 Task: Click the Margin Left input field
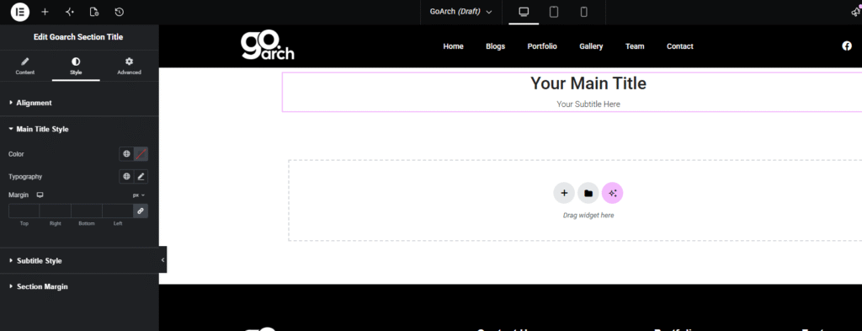tap(118, 211)
